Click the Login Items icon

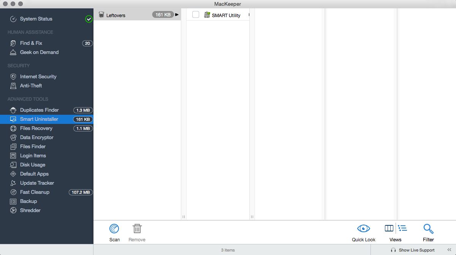pyautogui.click(x=13, y=155)
